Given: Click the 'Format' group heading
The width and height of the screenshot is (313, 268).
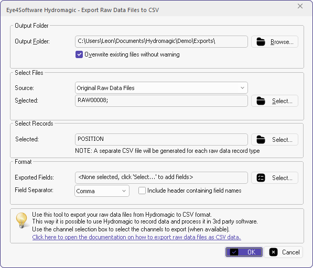Looking at the screenshot, I should [23, 162].
